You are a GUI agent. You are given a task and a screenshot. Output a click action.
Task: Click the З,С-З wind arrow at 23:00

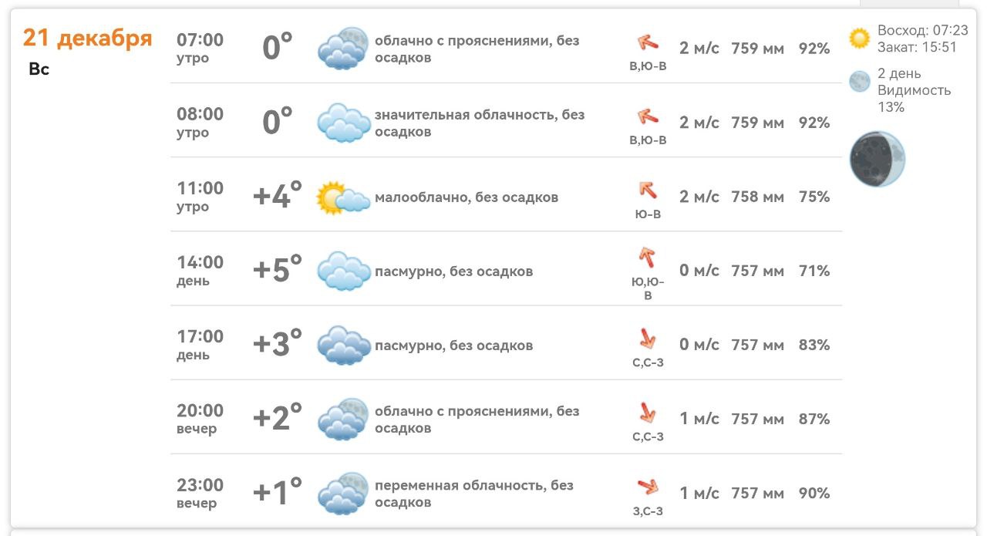coord(648,487)
